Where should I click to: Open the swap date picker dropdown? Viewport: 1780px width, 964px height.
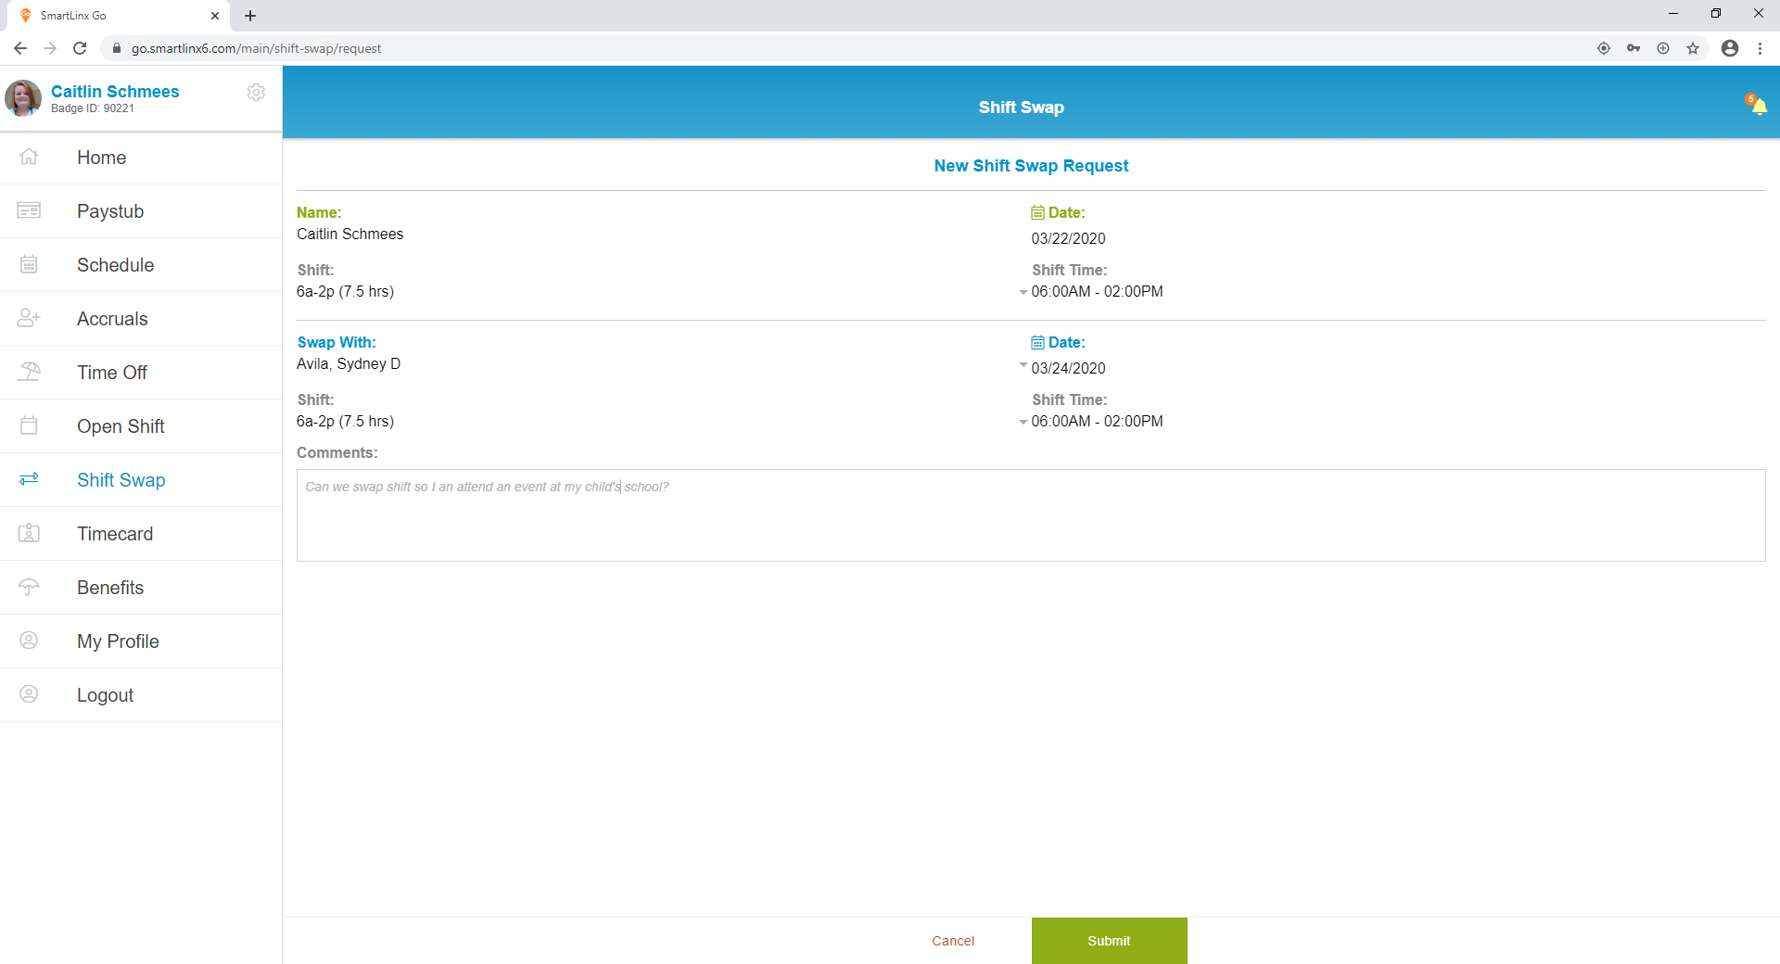pos(1023,365)
